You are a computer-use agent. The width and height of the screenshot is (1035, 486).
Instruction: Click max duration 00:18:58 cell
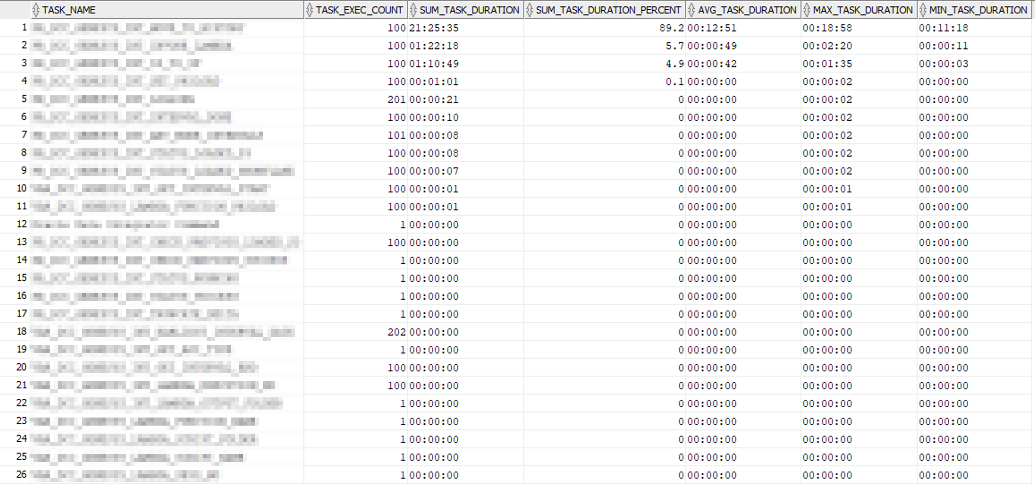click(827, 28)
